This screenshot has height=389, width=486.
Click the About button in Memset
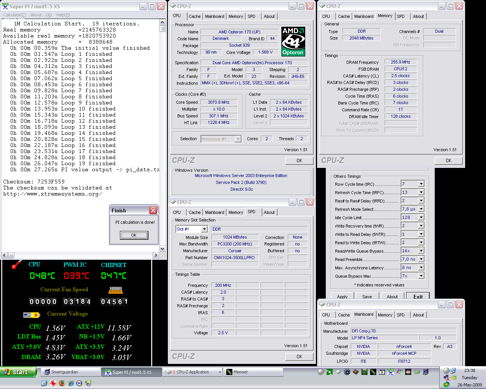click(x=392, y=297)
